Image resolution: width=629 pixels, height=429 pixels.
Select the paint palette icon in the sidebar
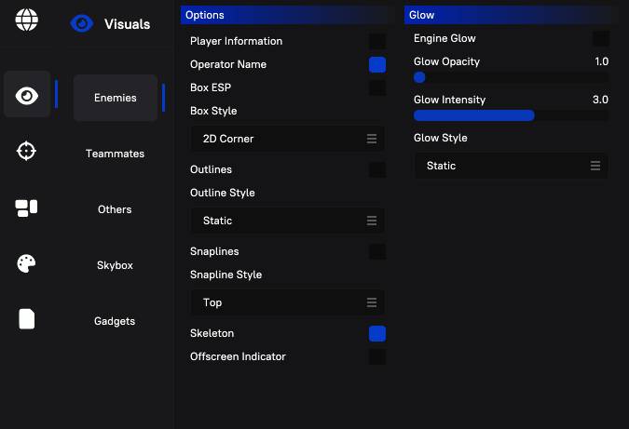point(27,264)
